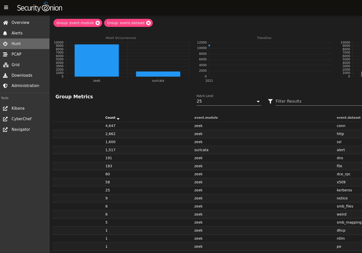The height and width of the screenshot is (253, 362).
Task: Click the count value 1,600
Action: (110, 142)
